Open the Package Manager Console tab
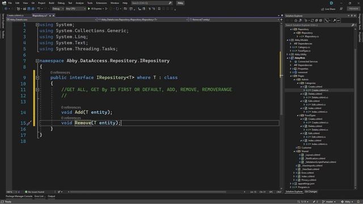 (x=19, y=197)
